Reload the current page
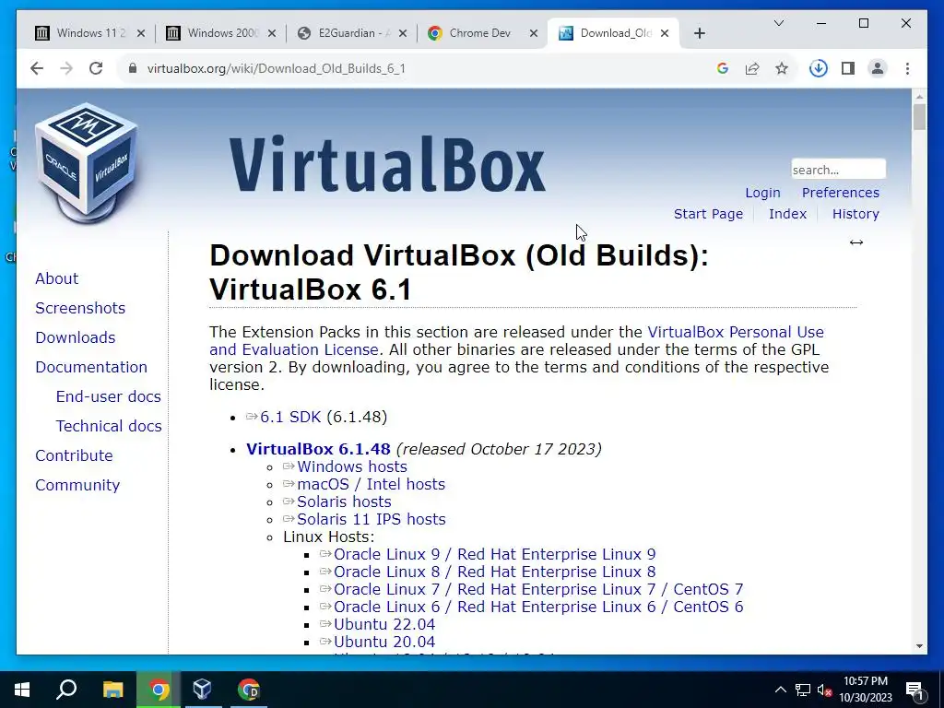Viewport: 944px width, 708px height. [96, 68]
